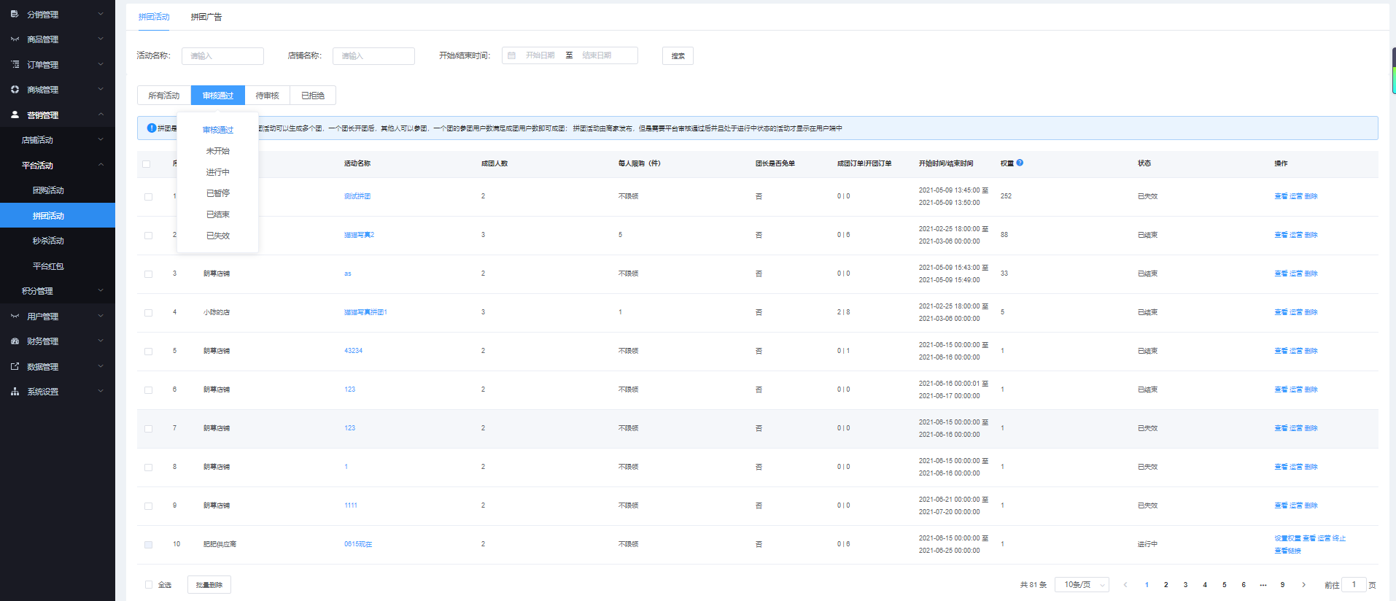1396x601 pixels.
Task: Click the 财务管理 sidebar icon
Action: [15, 341]
